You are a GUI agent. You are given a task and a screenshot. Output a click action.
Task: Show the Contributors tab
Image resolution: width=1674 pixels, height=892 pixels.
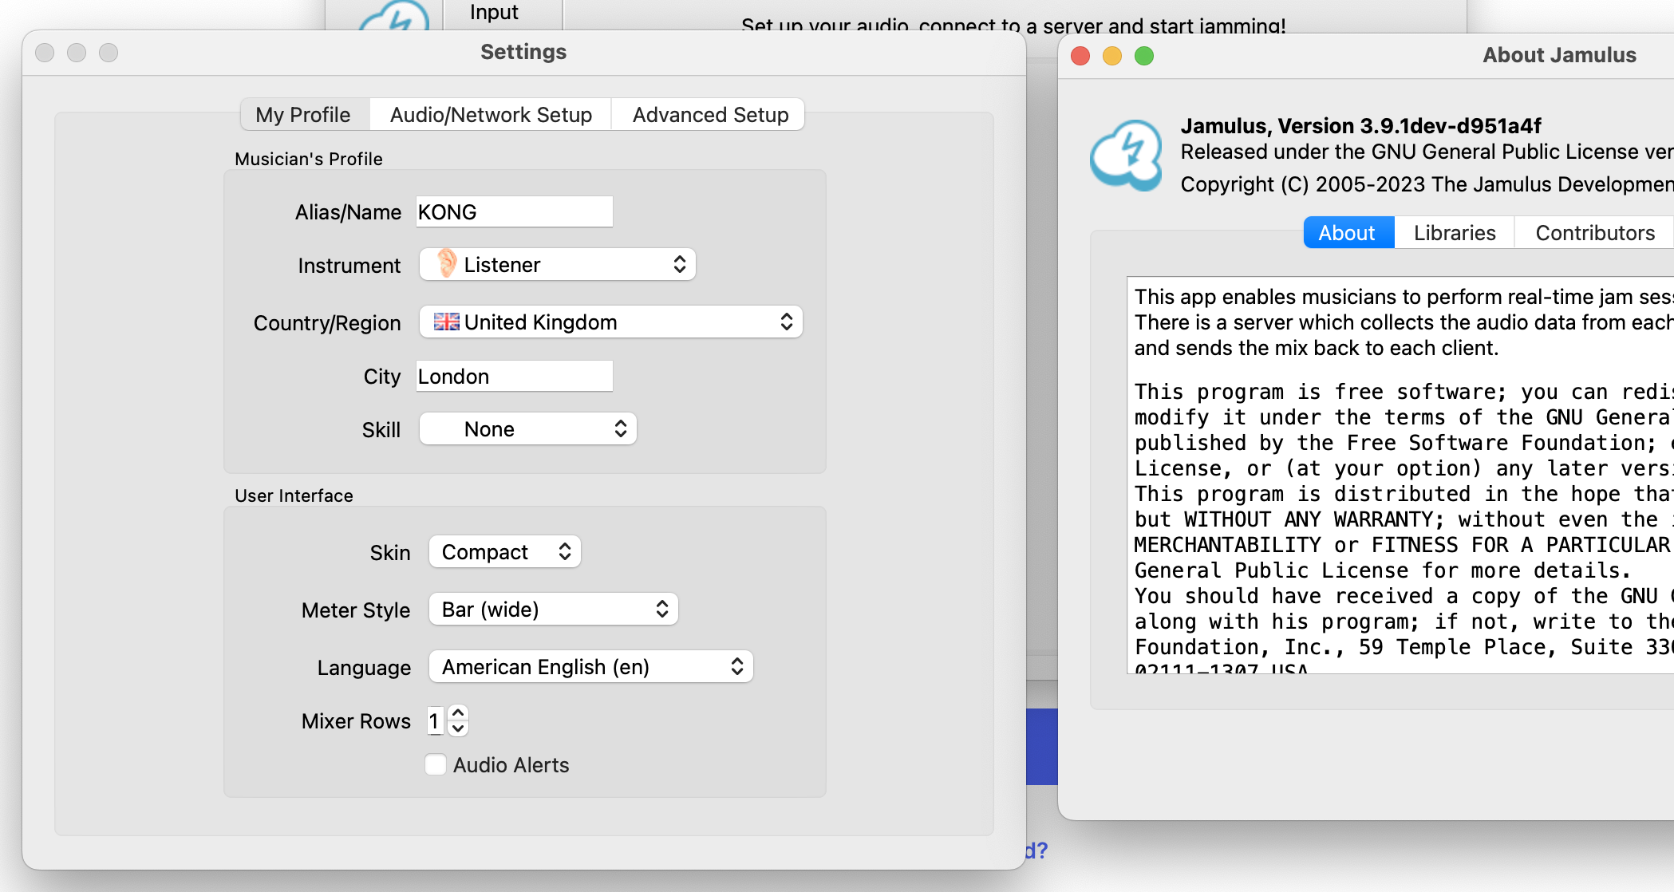click(x=1594, y=233)
